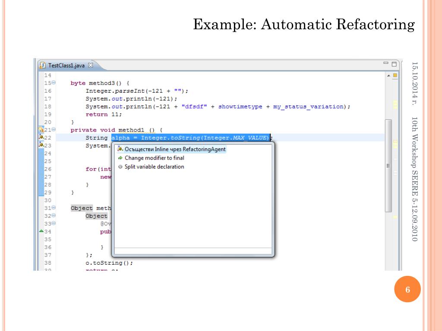Image resolution: width=442 pixels, height=331 pixels.
Task: Click 'System.out.println(-121);' on line 17
Action: pos(131,99)
